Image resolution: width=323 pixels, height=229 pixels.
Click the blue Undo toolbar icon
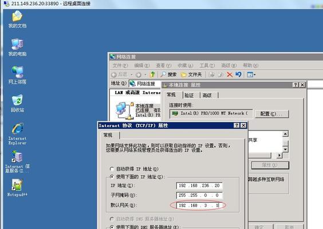pyautogui.click(x=238, y=74)
